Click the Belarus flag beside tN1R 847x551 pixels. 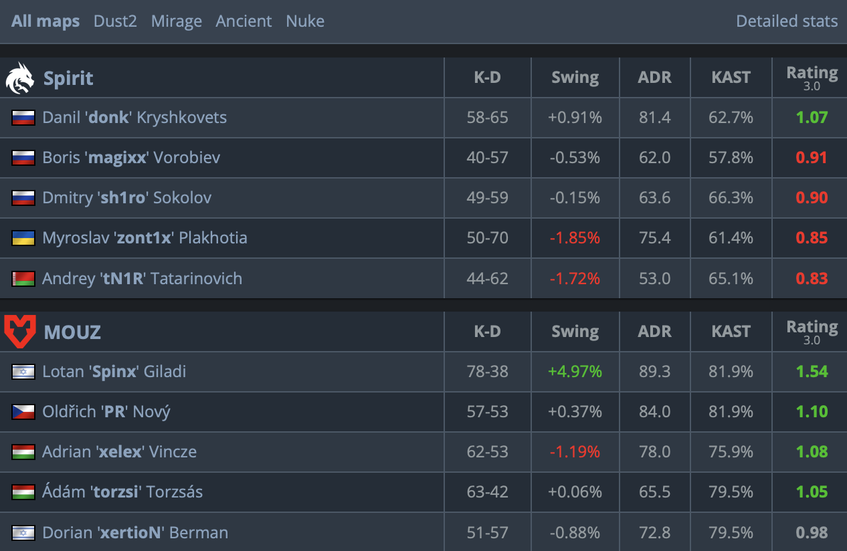pyautogui.click(x=23, y=278)
